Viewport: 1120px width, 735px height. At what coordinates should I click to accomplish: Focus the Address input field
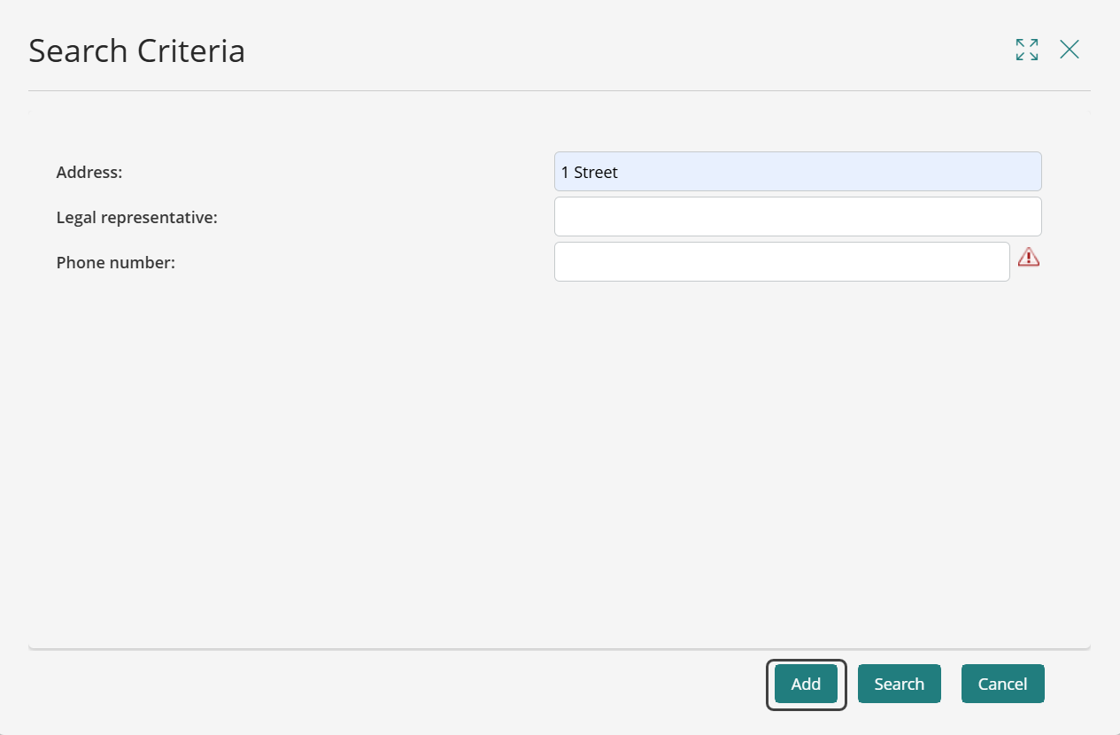point(797,172)
